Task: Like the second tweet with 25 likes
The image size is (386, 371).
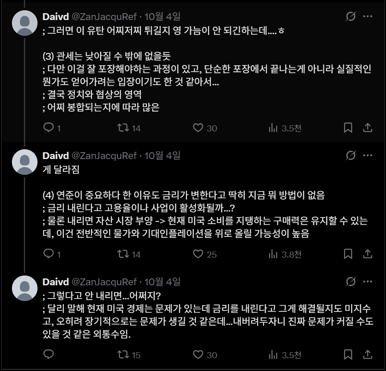Action: 198,254
